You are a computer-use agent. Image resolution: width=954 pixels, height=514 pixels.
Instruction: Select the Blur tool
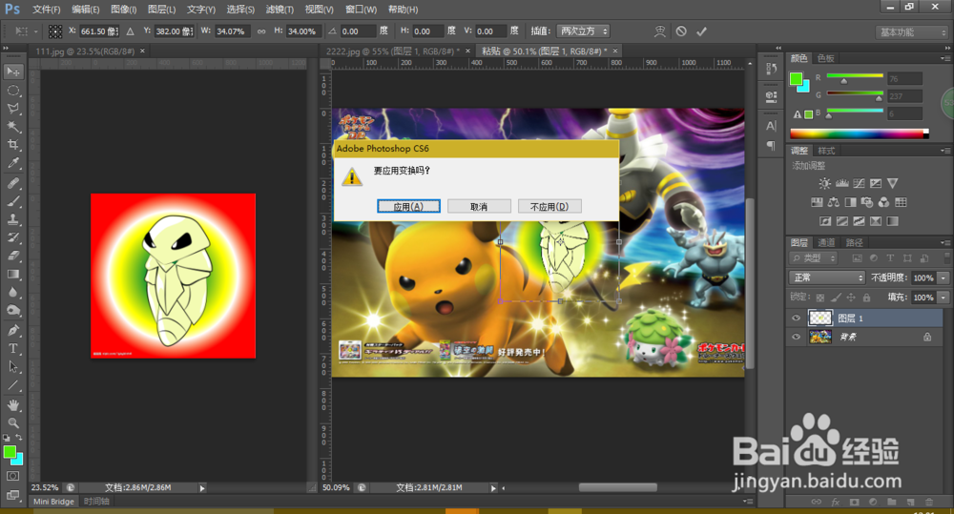[12, 293]
